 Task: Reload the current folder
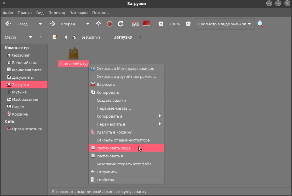(x=121, y=24)
